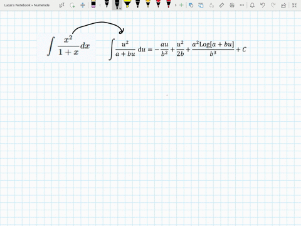Pick the orange pen
The image size is (301, 226).
(x=148, y=4)
